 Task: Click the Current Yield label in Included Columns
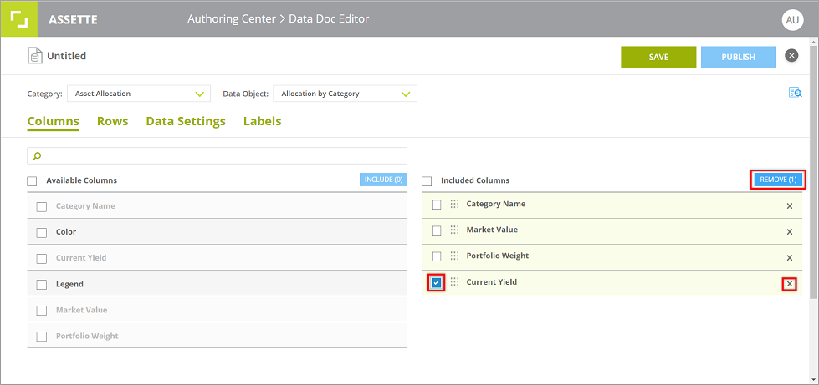coord(492,281)
